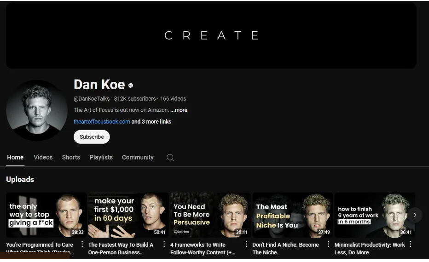Open options menu for Fastest Way To Build video
The image size is (429, 262).
(x=164, y=244)
